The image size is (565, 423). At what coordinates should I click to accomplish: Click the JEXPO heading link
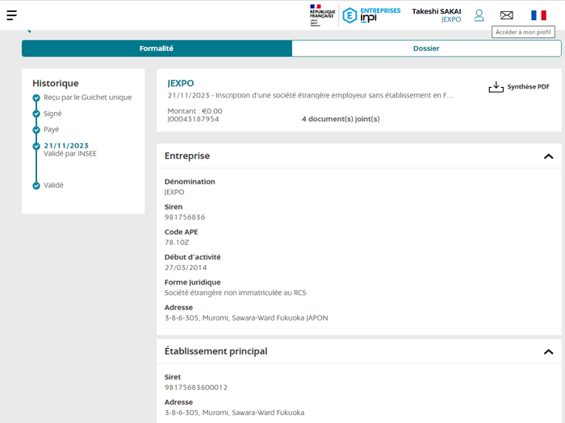tap(181, 83)
